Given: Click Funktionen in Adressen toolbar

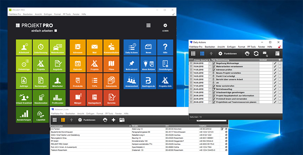Looking at the screenshot, I should (x=87, y=120).
